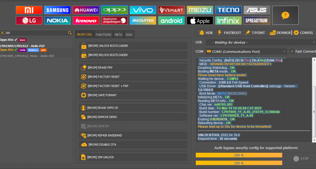The image size is (316, 169).
Task: Click the upper 100 % progress bar
Action: click(x=239, y=155)
